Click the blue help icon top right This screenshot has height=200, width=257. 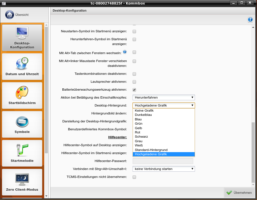pos(250,20)
